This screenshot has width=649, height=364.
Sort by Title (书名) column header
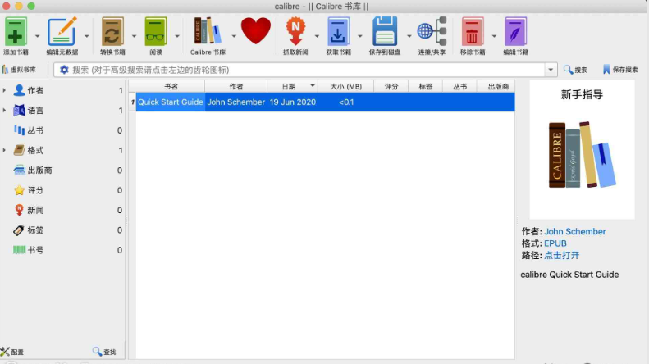171,86
